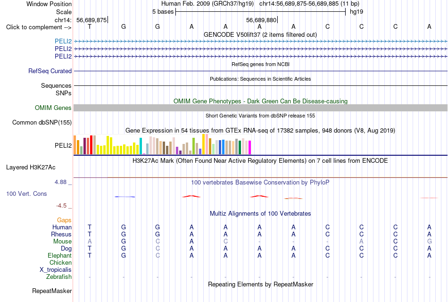Select the SNPs track label
Viewport: 448px width, 302px height.
tap(64, 93)
